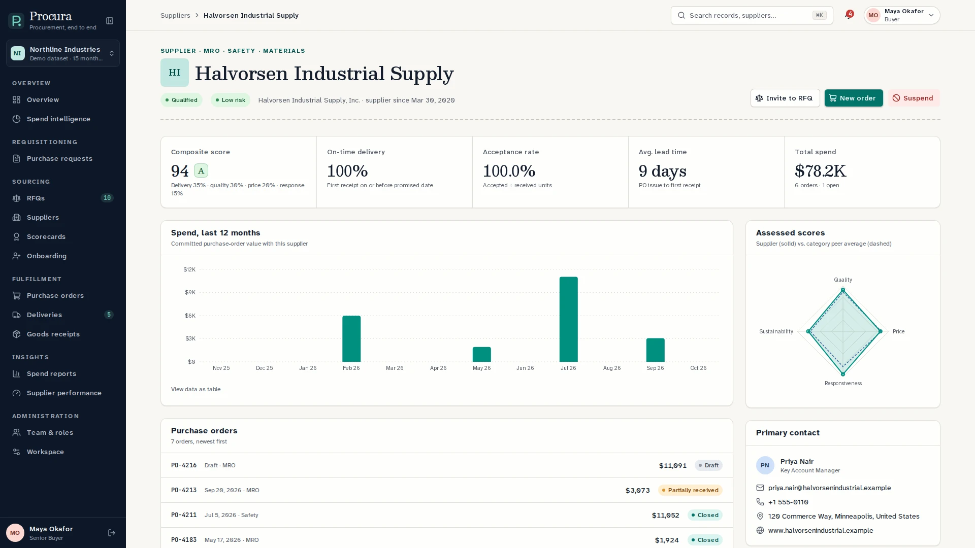Open purchase order PO-4183 row
Image resolution: width=975 pixels, height=548 pixels.
tap(446, 539)
